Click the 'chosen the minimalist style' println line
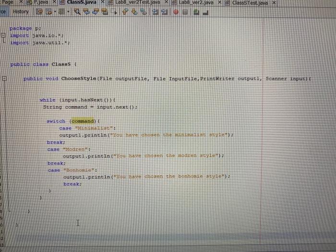 146,135
